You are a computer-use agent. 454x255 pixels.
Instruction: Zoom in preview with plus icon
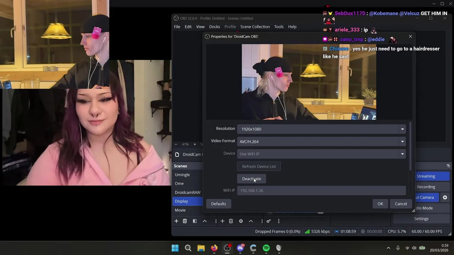coord(194,144)
